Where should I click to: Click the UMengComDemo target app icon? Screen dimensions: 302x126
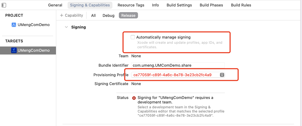click(14, 51)
